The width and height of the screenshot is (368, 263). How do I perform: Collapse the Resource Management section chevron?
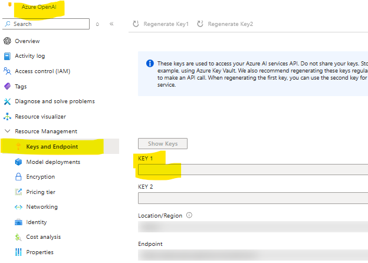click(8, 131)
